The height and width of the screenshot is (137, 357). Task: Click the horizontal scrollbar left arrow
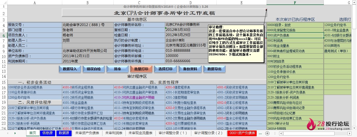coord(281,133)
